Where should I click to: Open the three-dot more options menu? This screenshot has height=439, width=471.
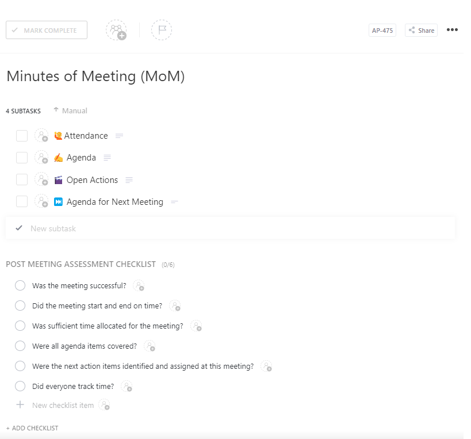click(x=452, y=30)
